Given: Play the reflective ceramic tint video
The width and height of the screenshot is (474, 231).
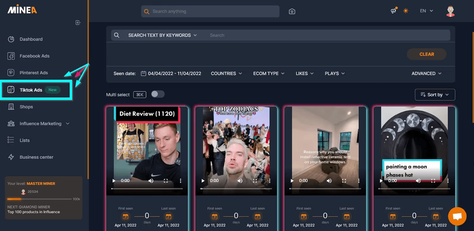Looking at the screenshot, I should [x=292, y=181].
